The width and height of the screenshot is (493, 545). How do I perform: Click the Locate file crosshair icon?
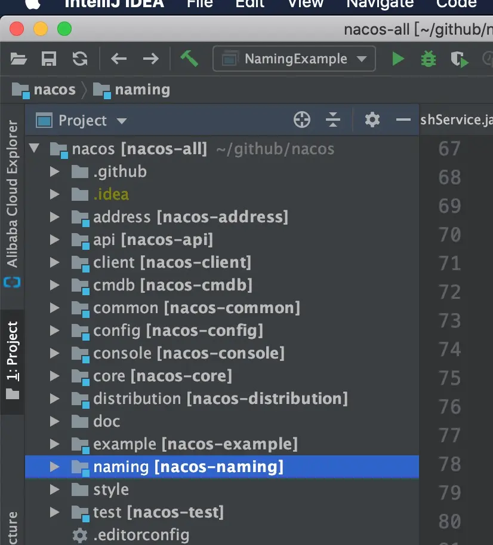(301, 120)
